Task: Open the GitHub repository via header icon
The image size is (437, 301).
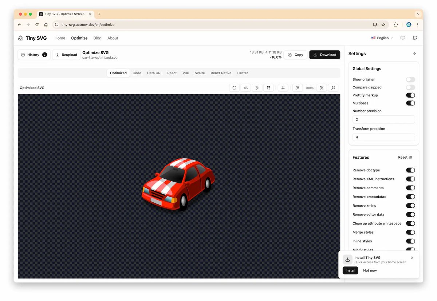Action: 415,38
